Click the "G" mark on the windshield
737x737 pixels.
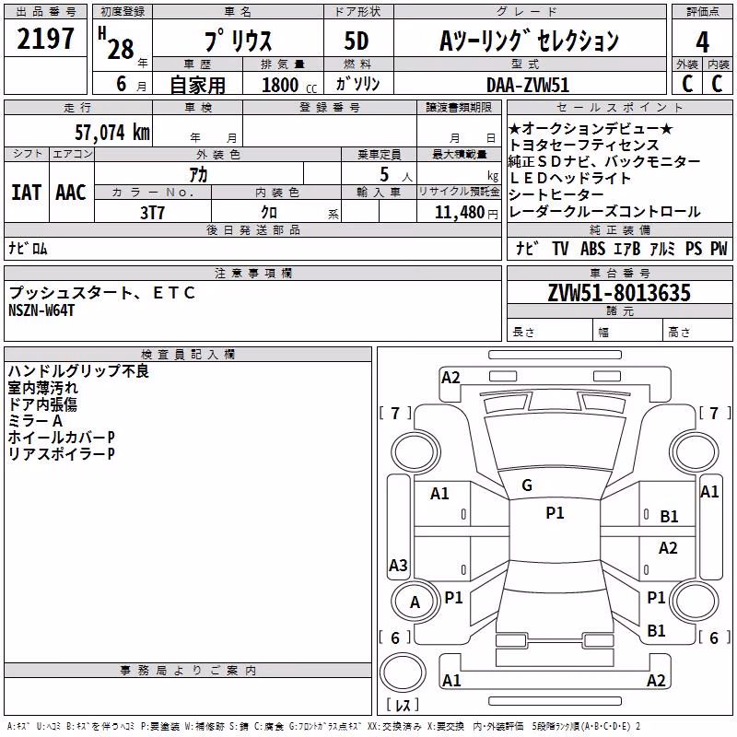coord(527,485)
